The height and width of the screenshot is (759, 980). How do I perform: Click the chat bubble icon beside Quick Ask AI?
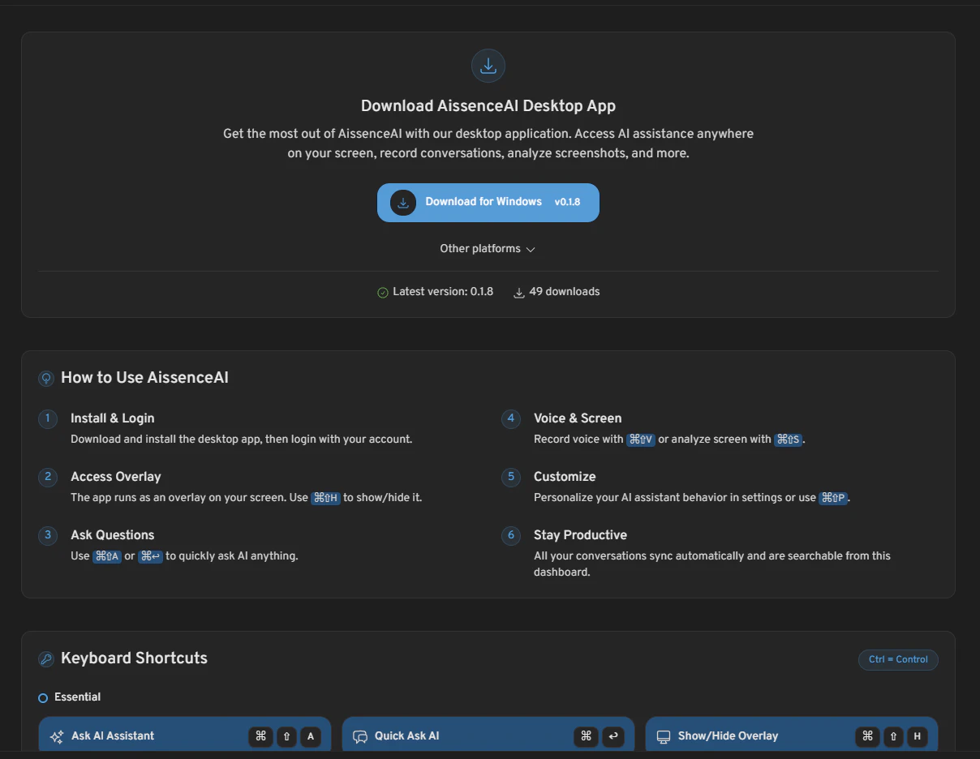359,735
